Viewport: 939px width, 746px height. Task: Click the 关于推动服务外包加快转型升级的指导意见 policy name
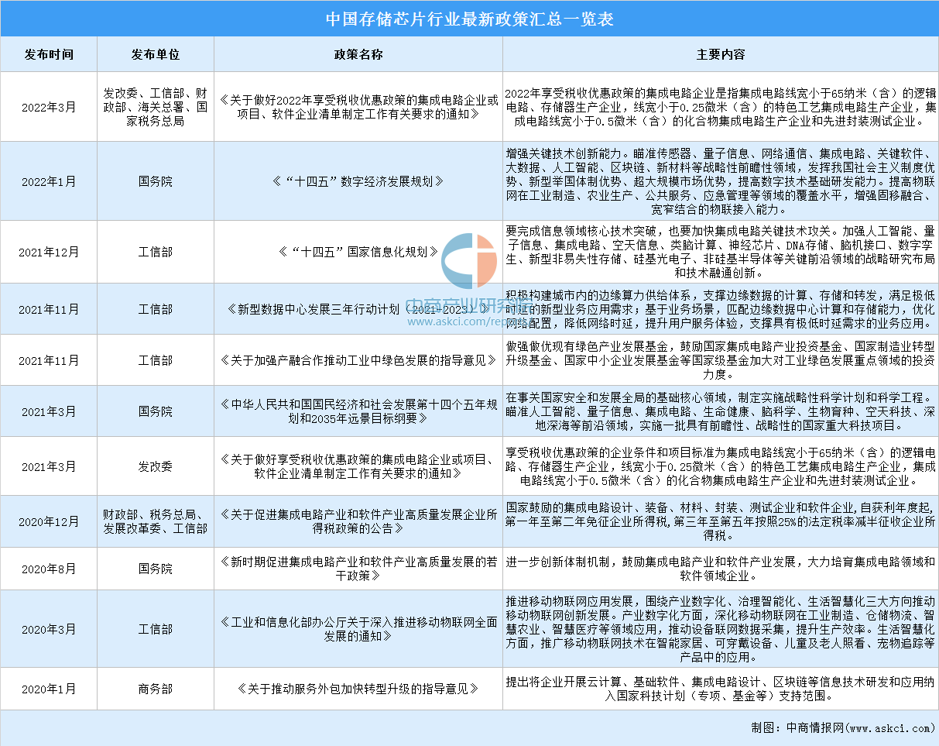[x=358, y=688]
